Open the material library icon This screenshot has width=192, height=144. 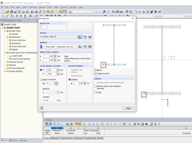pos(80,47)
